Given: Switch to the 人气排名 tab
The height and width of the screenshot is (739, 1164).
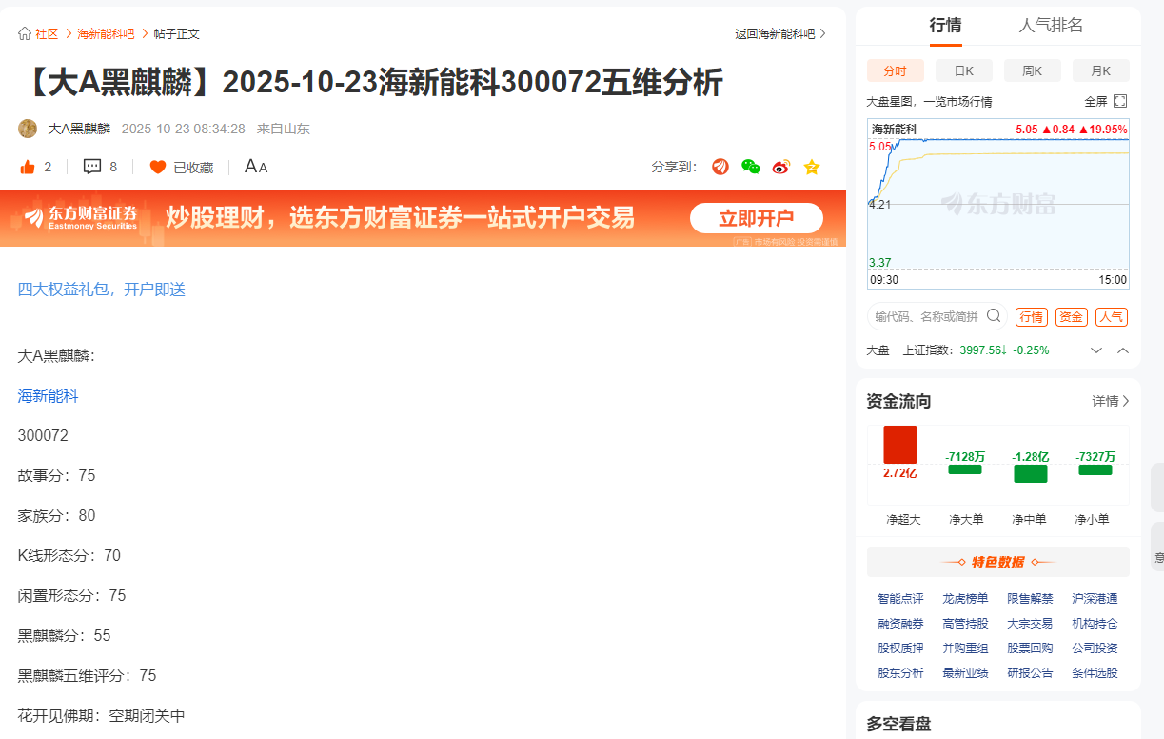Looking at the screenshot, I should click(x=1051, y=26).
